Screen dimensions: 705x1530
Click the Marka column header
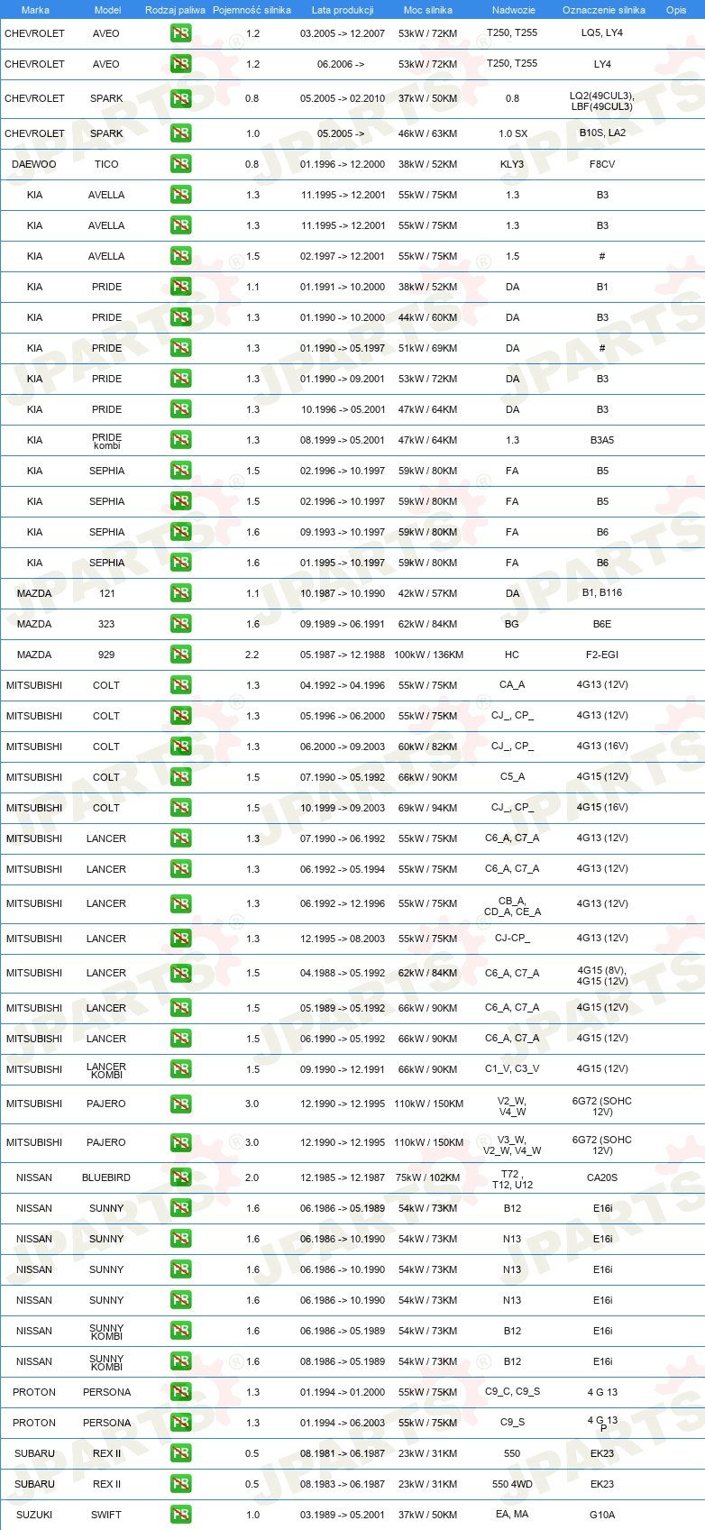point(35,10)
